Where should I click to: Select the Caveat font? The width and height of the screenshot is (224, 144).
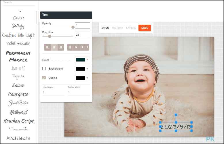19,18
